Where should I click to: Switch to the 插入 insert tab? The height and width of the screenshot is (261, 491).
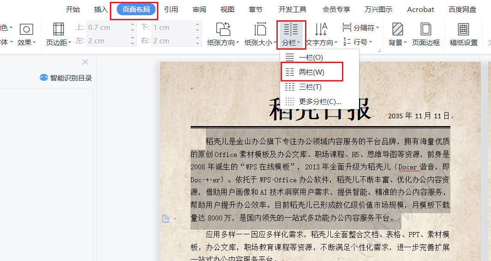coord(101,9)
